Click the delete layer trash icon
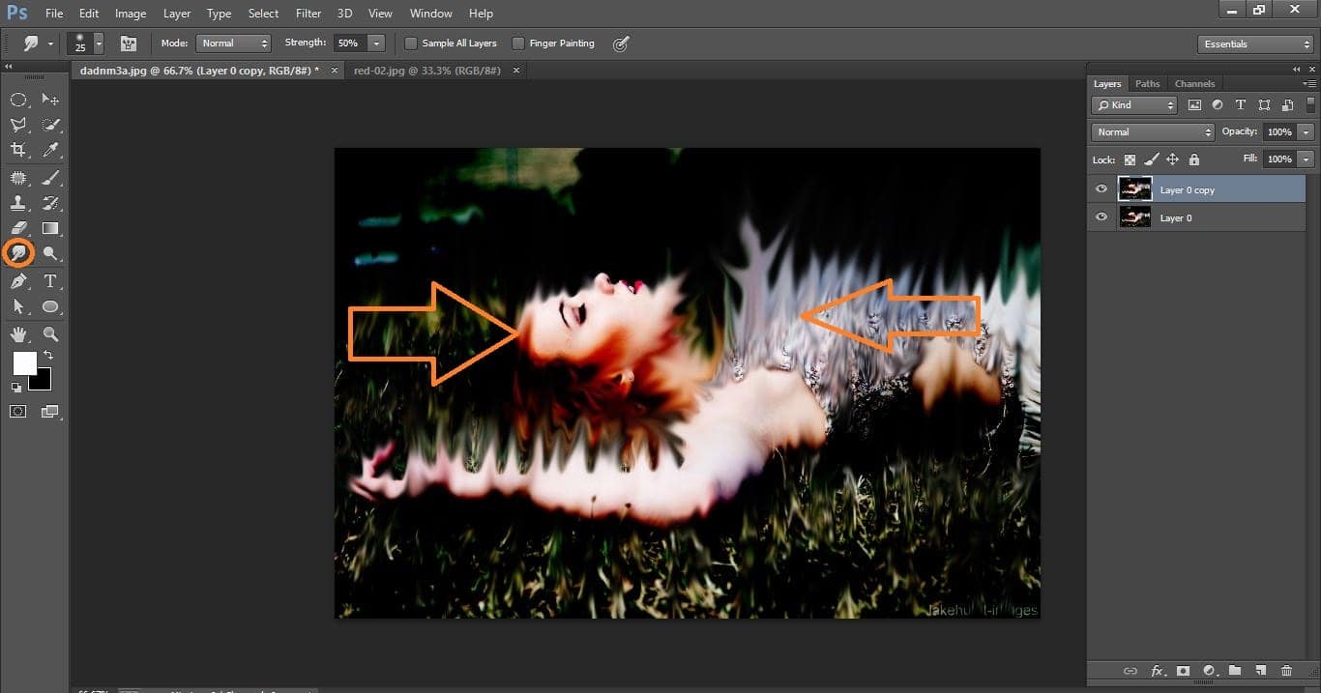 pyautogui.click(x=1286, y=671)
